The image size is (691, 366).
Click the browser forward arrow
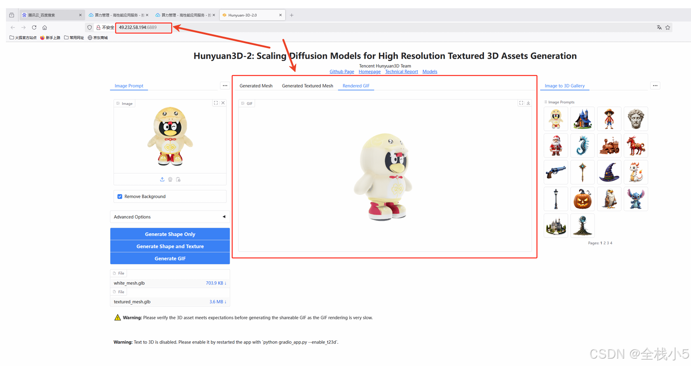[23, 27]
